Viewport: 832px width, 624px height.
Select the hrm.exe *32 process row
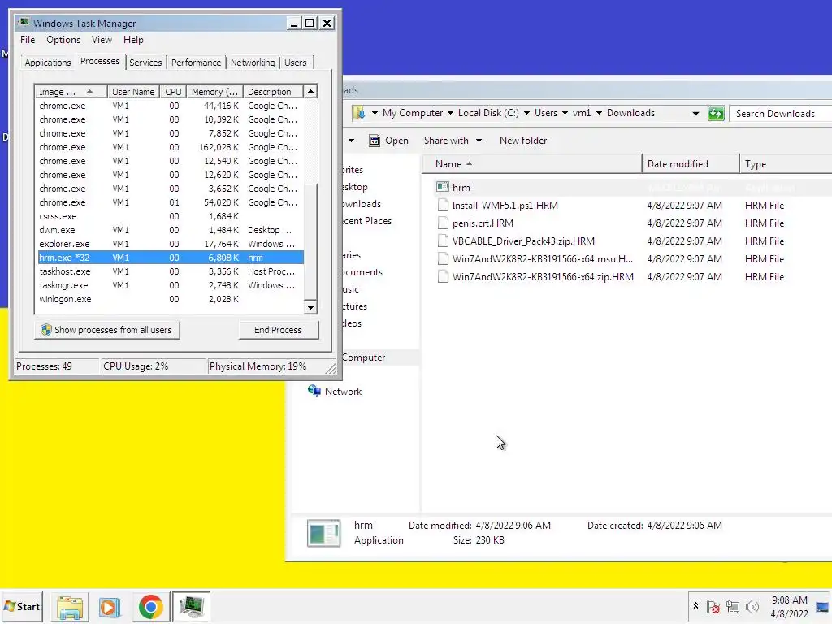(171, 258)
